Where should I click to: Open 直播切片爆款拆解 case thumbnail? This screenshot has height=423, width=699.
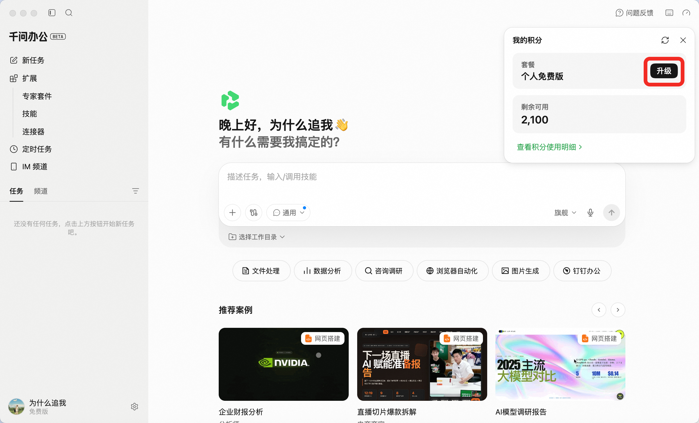pyautogui.click(x=422, y=364)
